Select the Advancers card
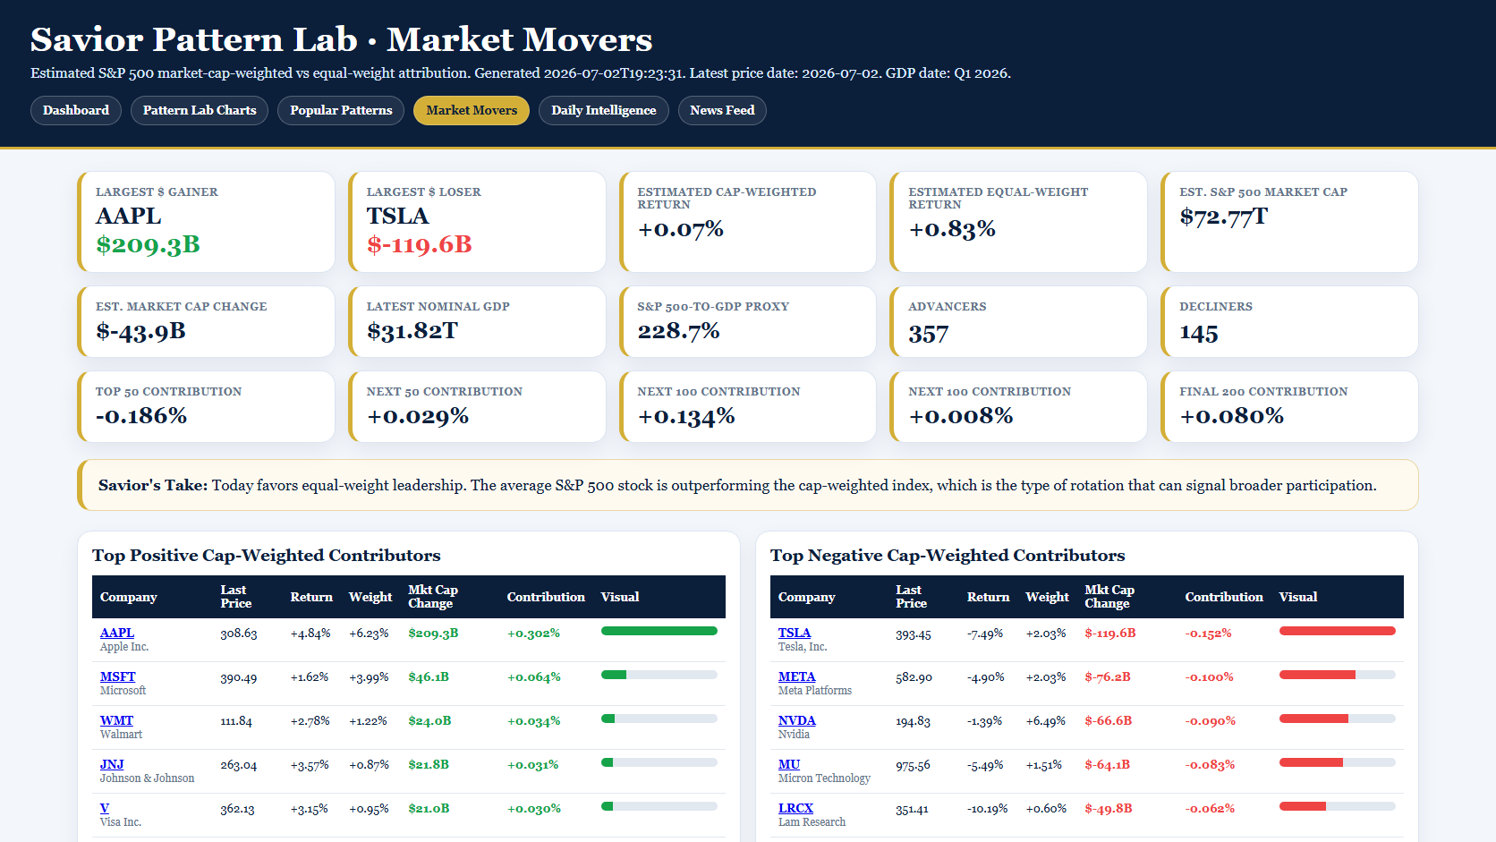The width and height of the screenshot is (1496, 842). click(1019, 321)
